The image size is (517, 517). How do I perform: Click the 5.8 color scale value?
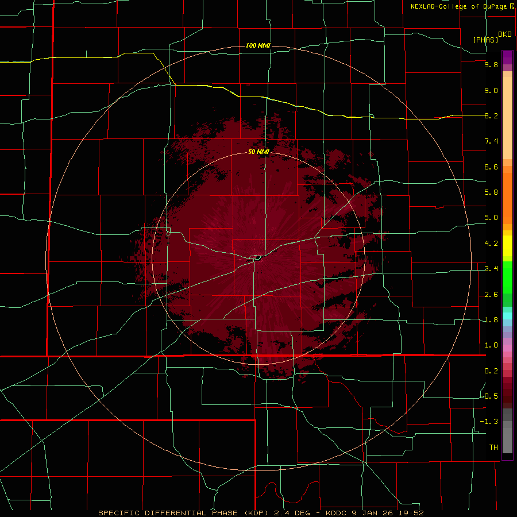[491, 192]
